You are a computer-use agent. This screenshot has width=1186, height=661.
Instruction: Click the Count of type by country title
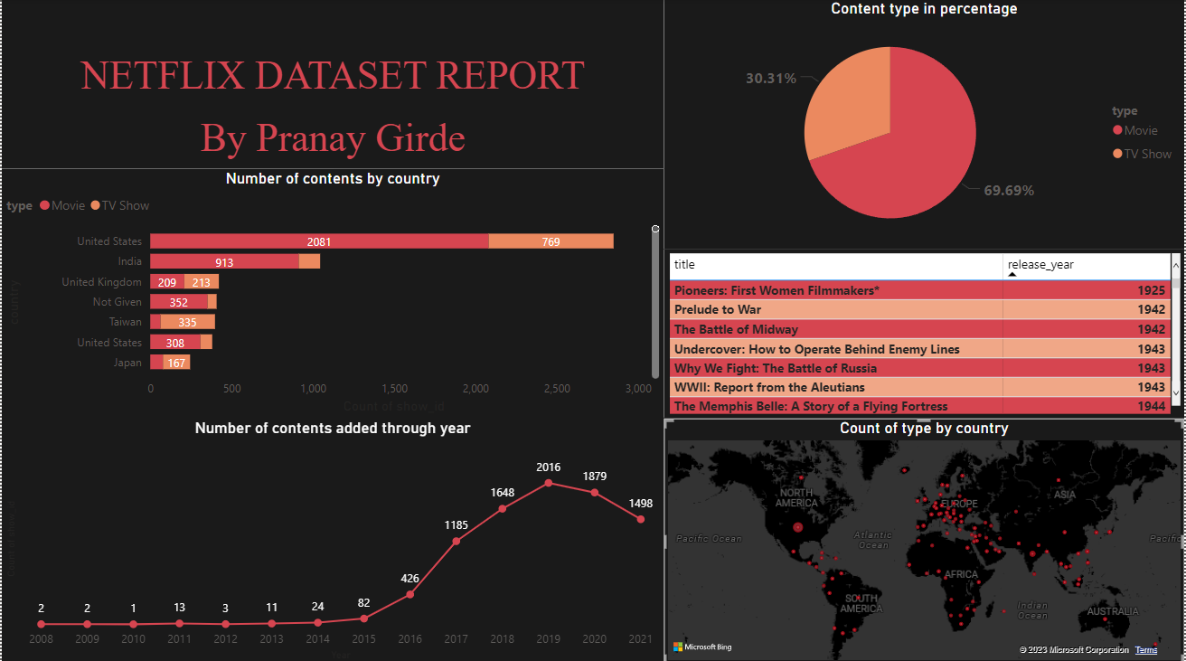[x=924, y=429]
